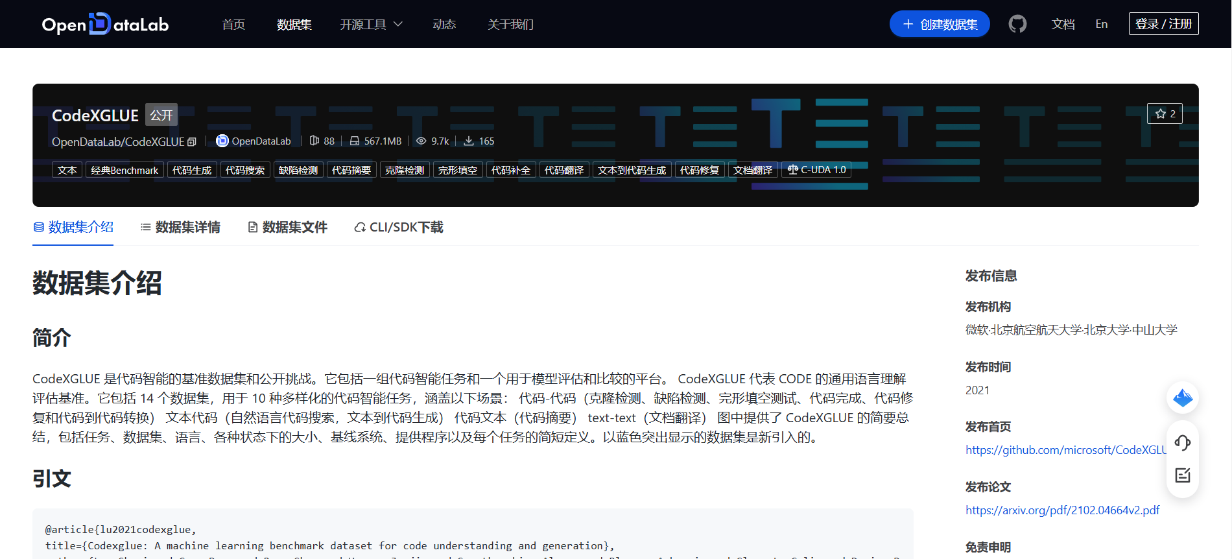Viewport: 1232px width, 559px height.
Task: Click the storage size icon 567.1MB
Action: coord(355,141)
